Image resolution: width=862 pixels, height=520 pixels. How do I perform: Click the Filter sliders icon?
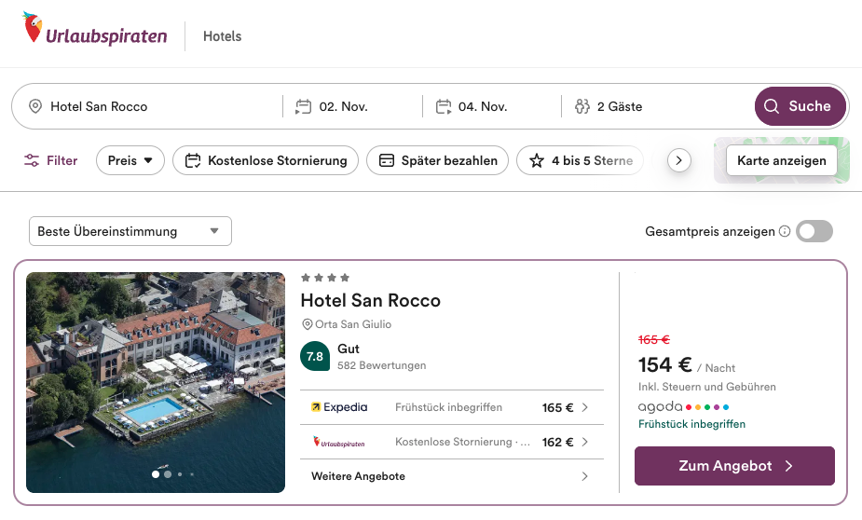(33, 160)
